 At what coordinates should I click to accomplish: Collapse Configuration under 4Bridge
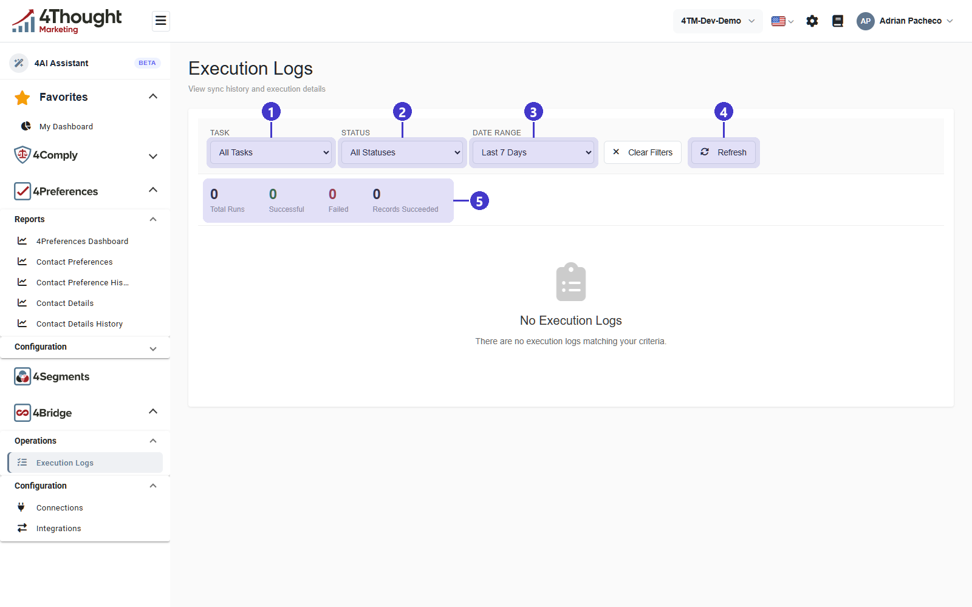click(153, 486)
